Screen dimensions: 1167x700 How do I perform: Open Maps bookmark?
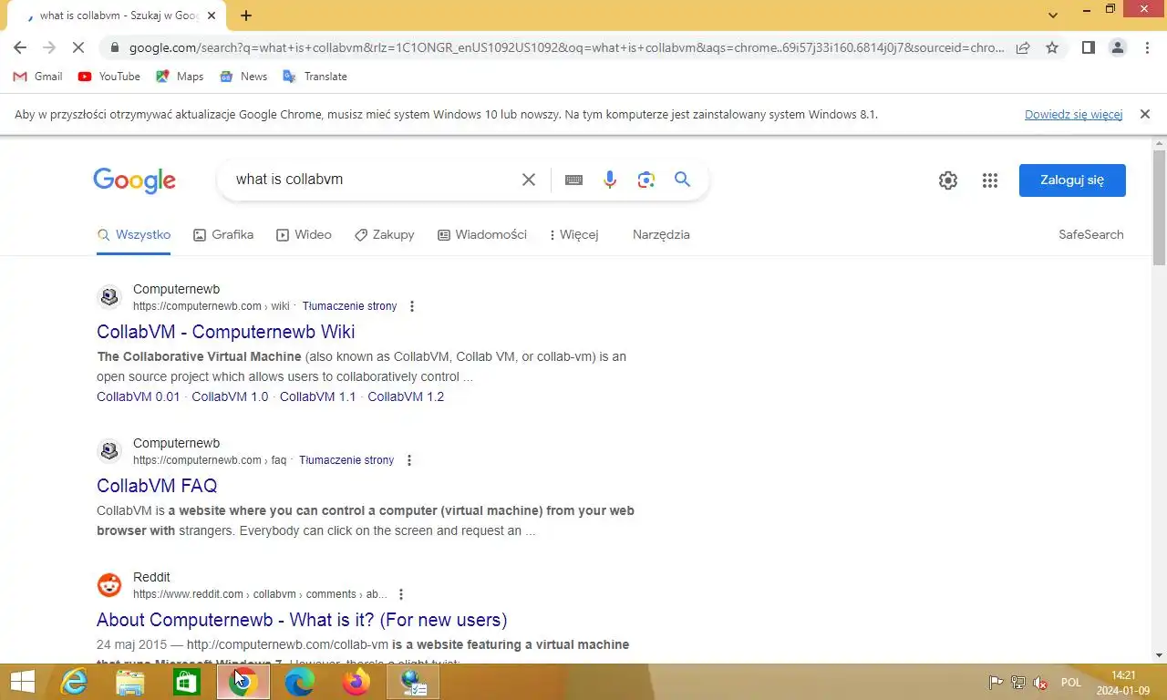click(x=180, y=77)
